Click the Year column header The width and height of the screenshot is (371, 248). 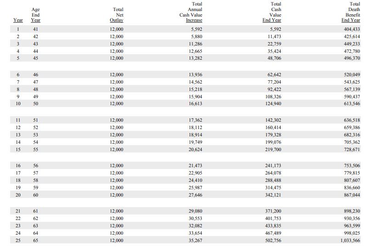(x=18, y=20)
